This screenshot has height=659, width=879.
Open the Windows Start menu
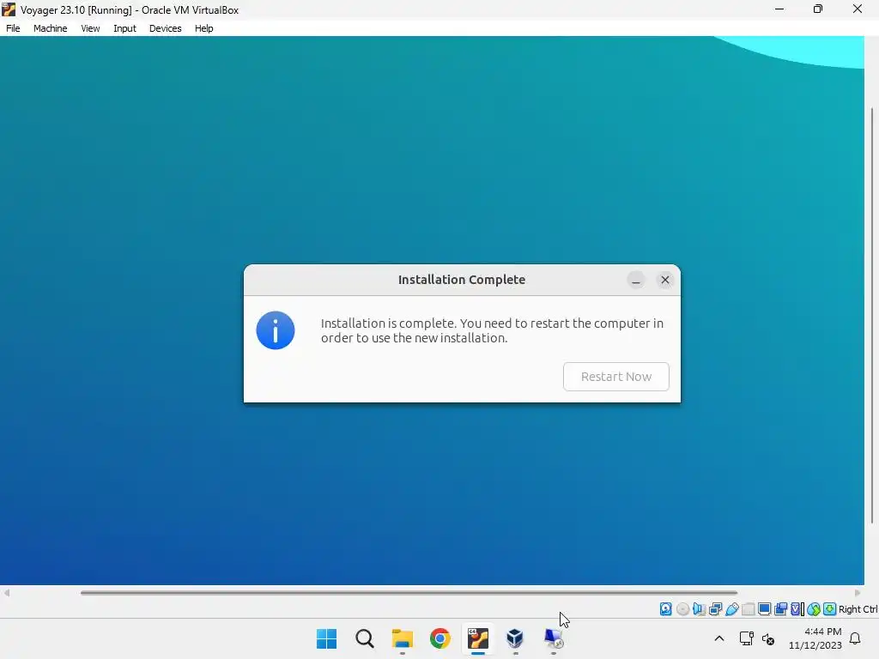(x=326, y=638)
